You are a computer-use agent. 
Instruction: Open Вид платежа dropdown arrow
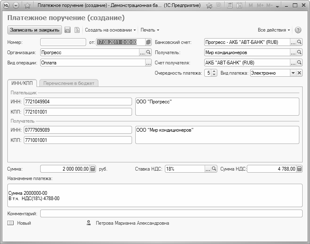(293, 73)
